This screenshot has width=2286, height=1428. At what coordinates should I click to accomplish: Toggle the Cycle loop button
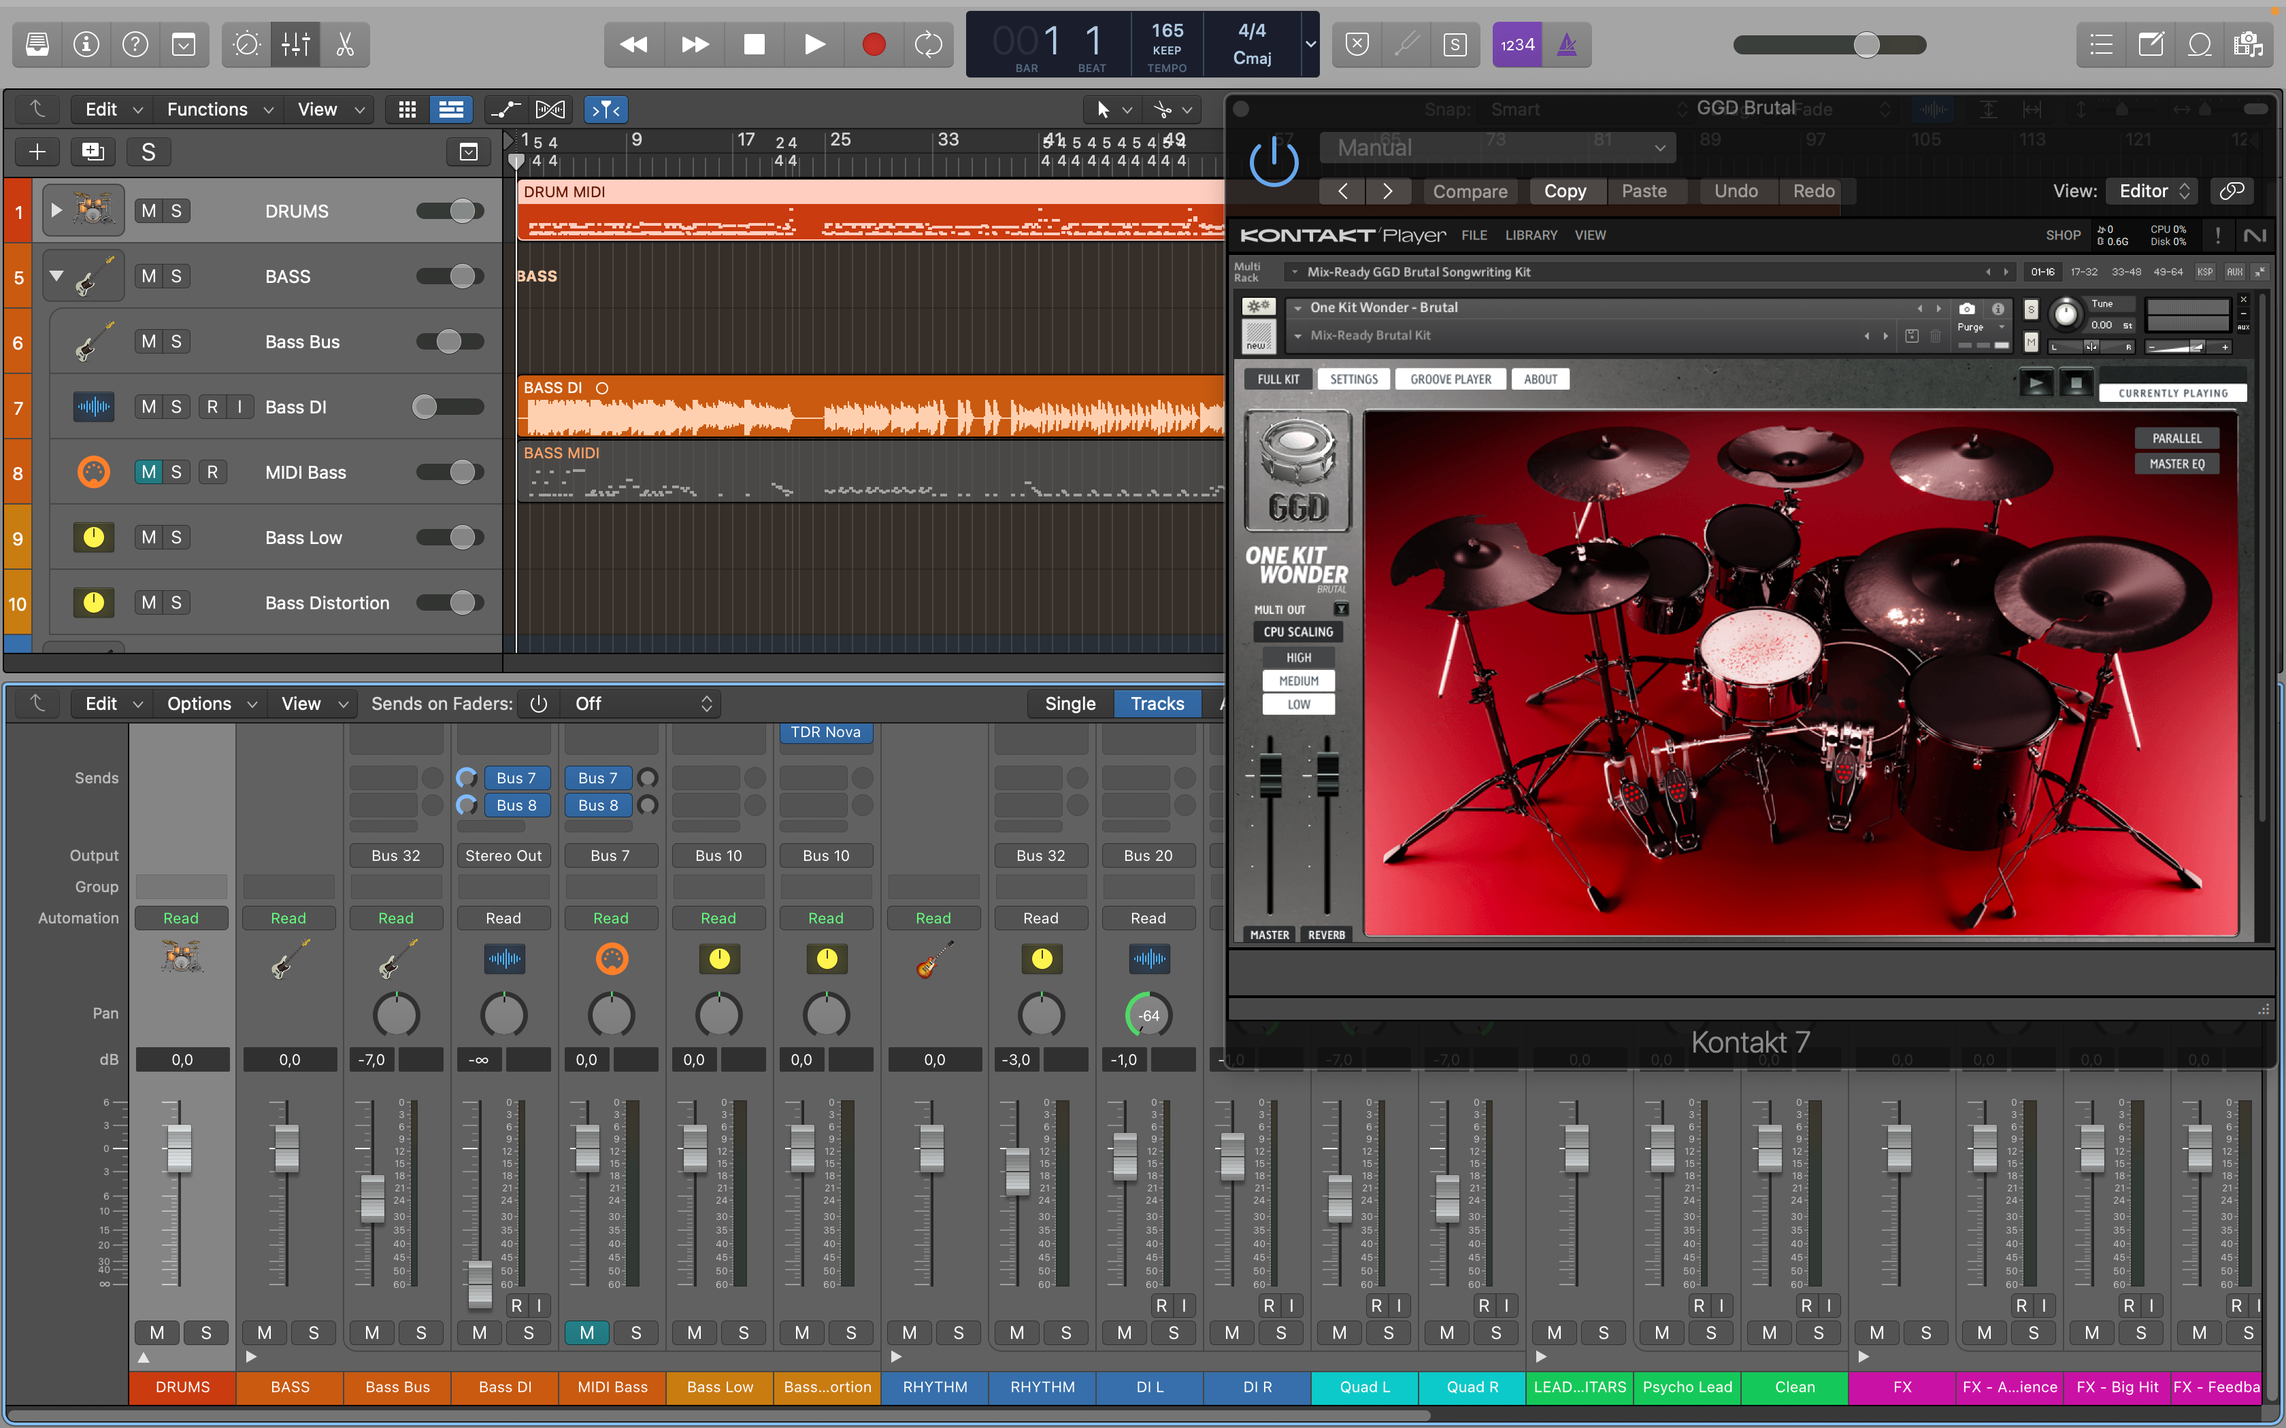pyautogui.click(x=927, y=44)
